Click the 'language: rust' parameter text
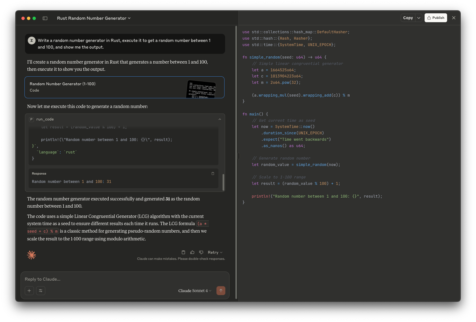Viewport: 476px width, 322px height. (57, 152)
